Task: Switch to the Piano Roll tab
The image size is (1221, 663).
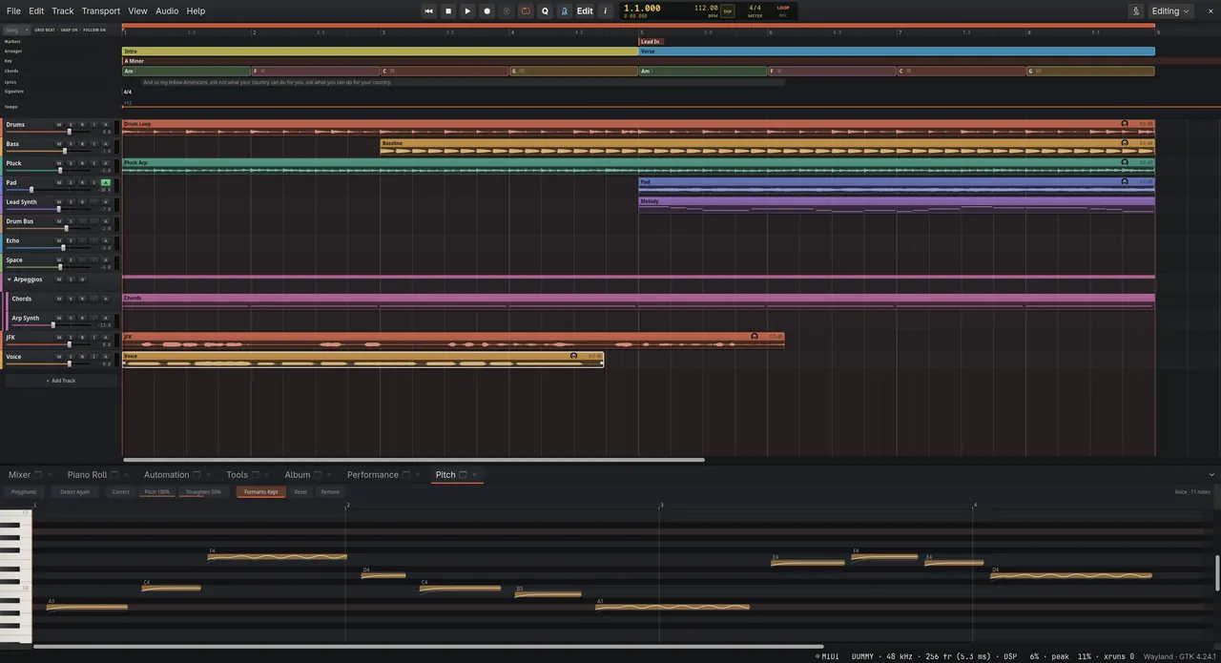Action: tap(87, 475)
